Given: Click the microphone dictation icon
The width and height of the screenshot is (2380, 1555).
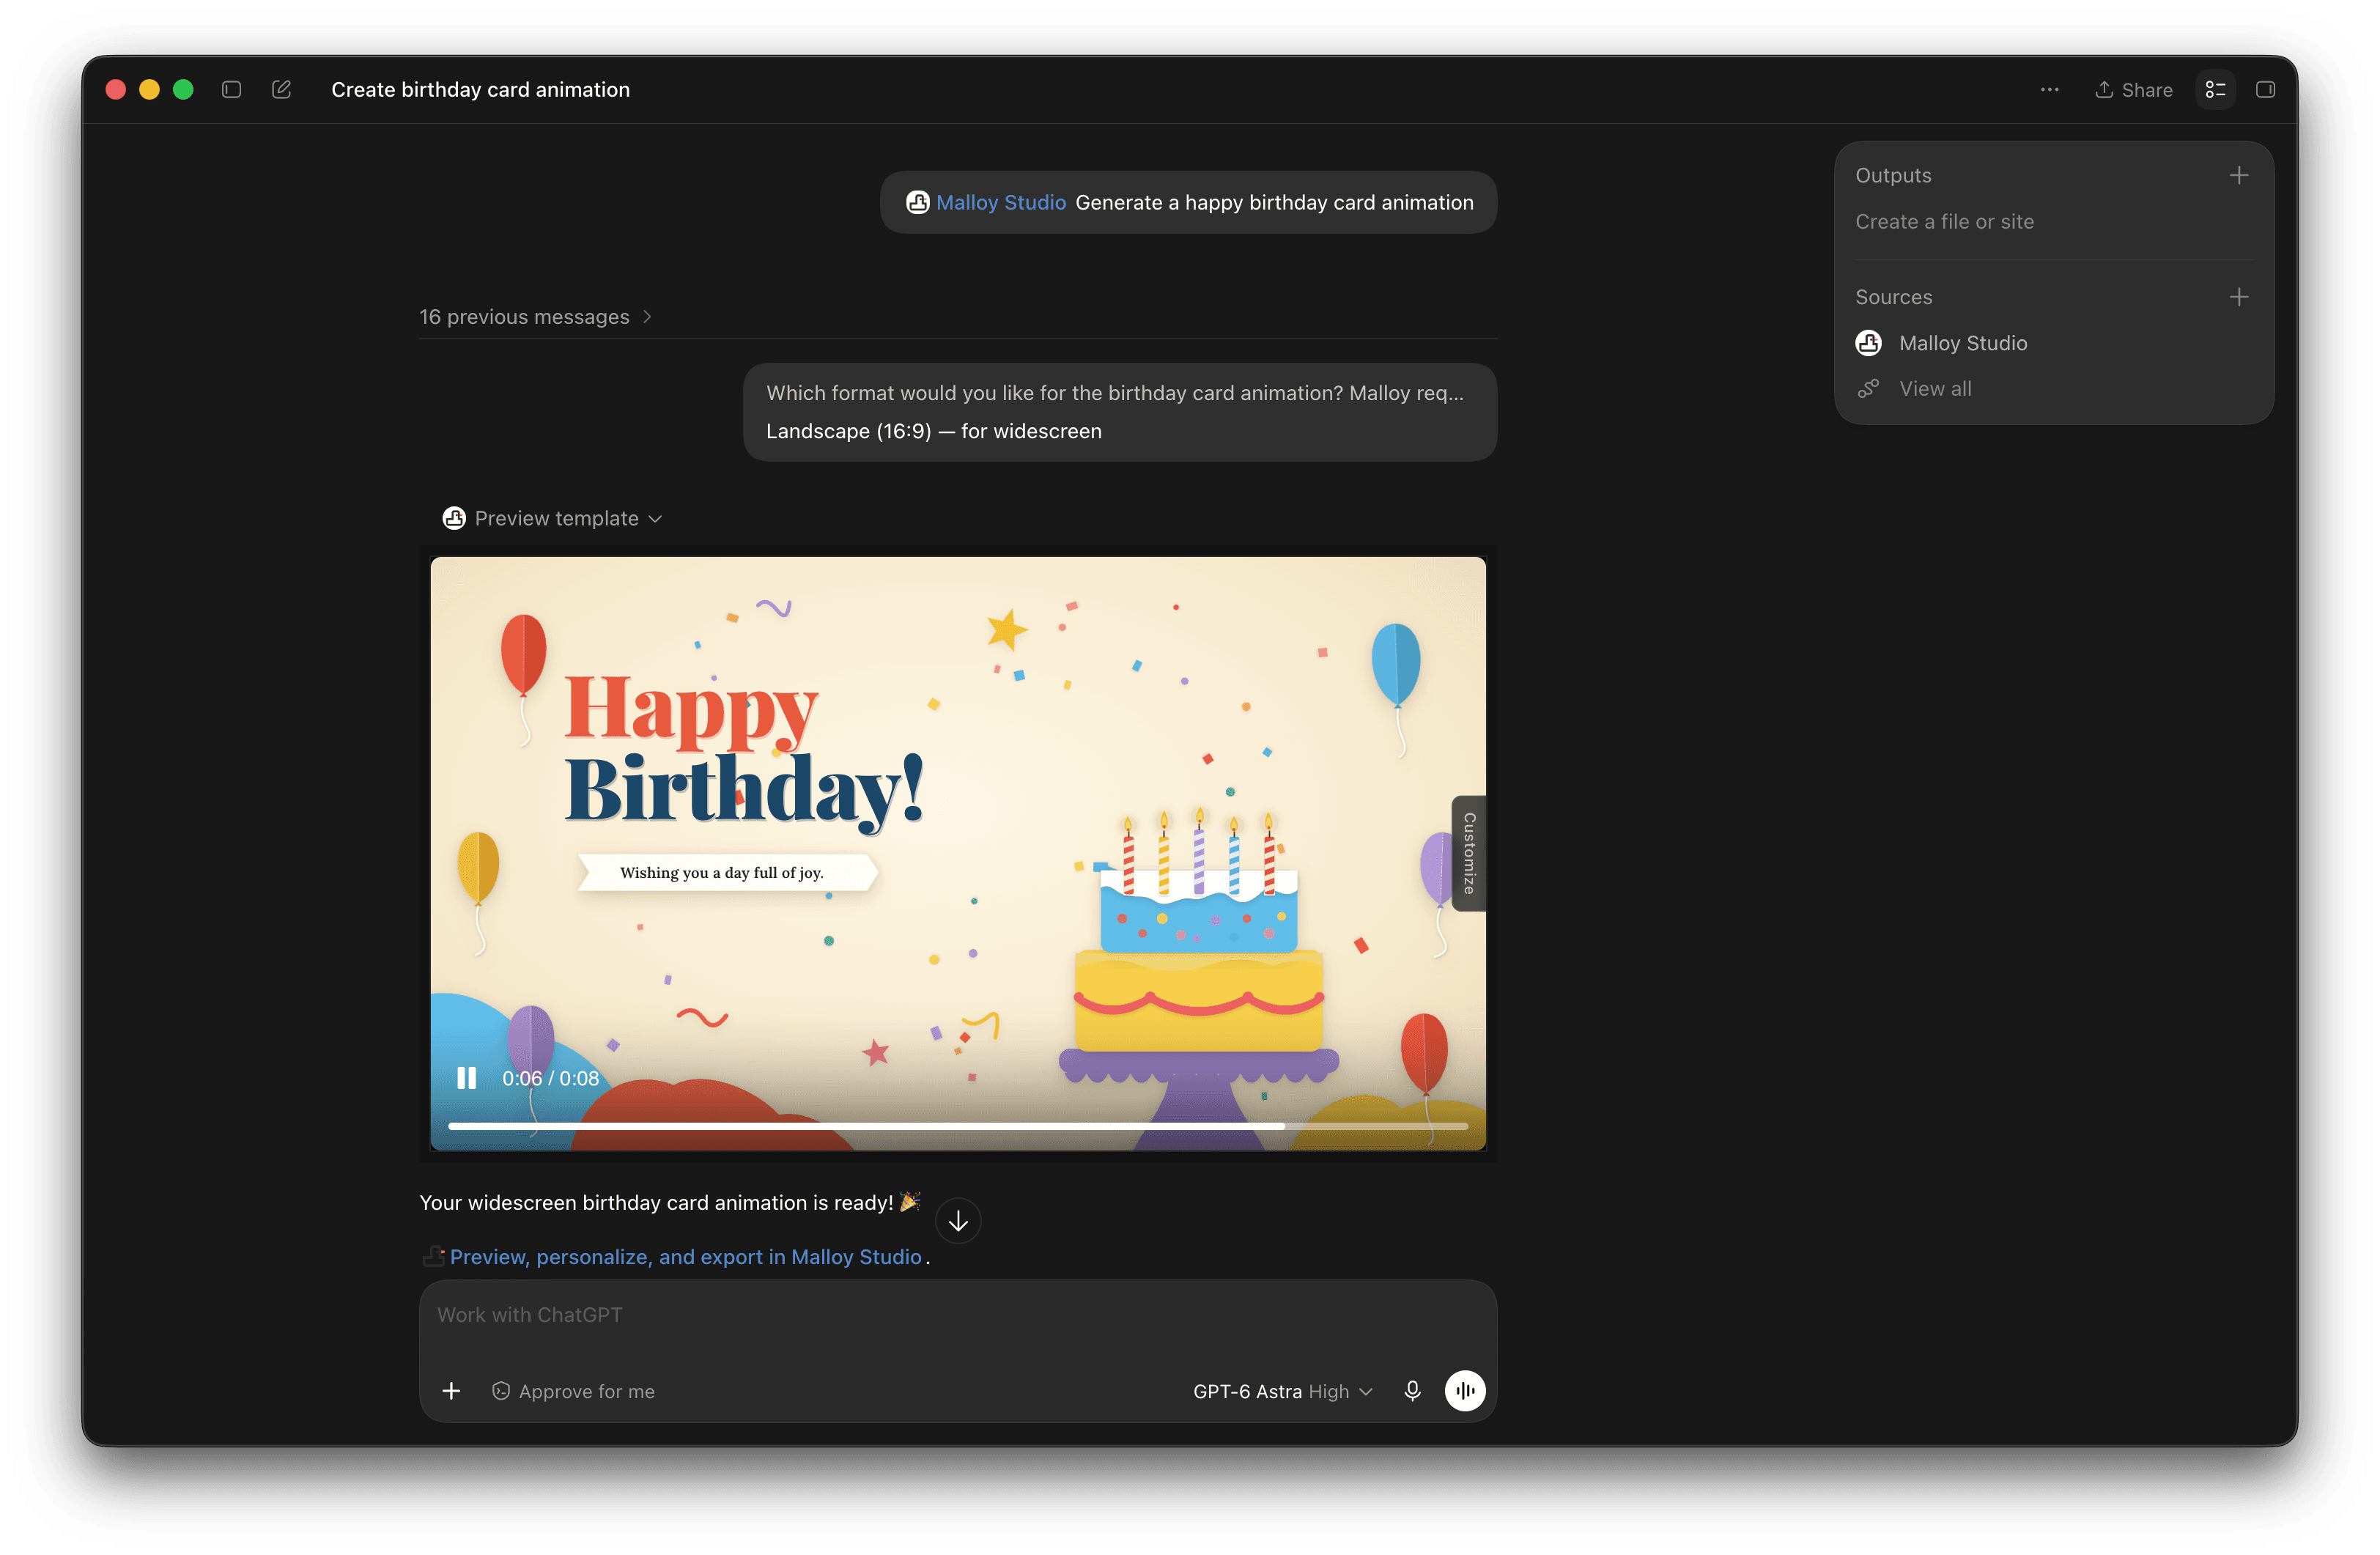Looking at the screenshot, I should (x=1412, y=1391).
